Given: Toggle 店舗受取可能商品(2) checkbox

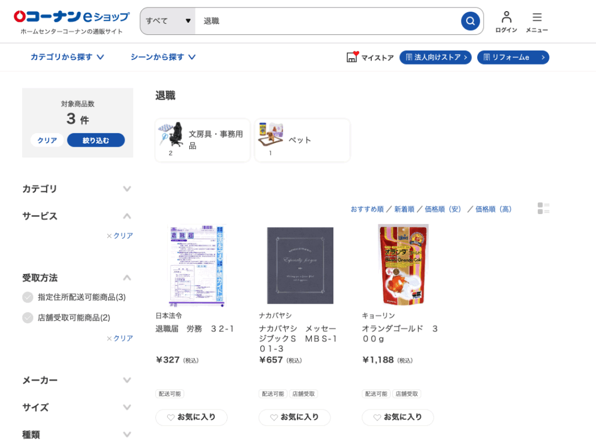Looking at the screenshot, I should point(28,318).
